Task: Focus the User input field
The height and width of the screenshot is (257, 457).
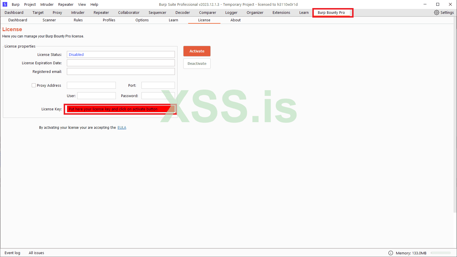Action: point(97,96)
